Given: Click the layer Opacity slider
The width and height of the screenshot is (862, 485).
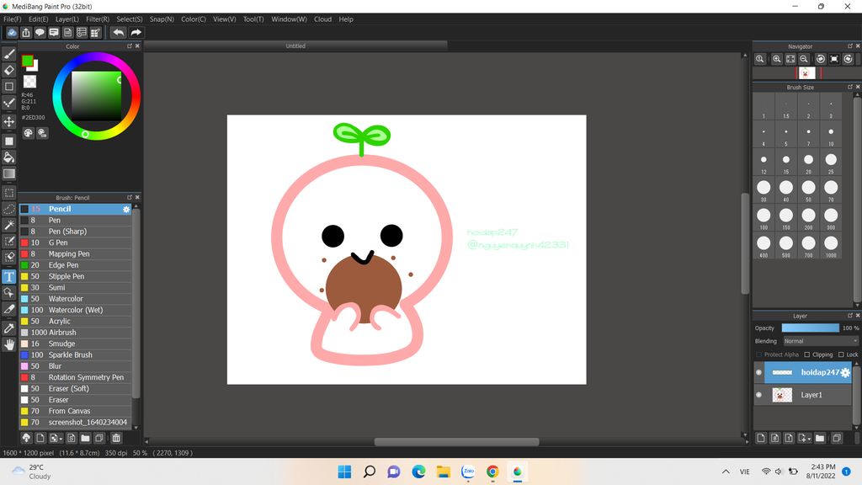Looking at the screenshot, I should point(810,328).
